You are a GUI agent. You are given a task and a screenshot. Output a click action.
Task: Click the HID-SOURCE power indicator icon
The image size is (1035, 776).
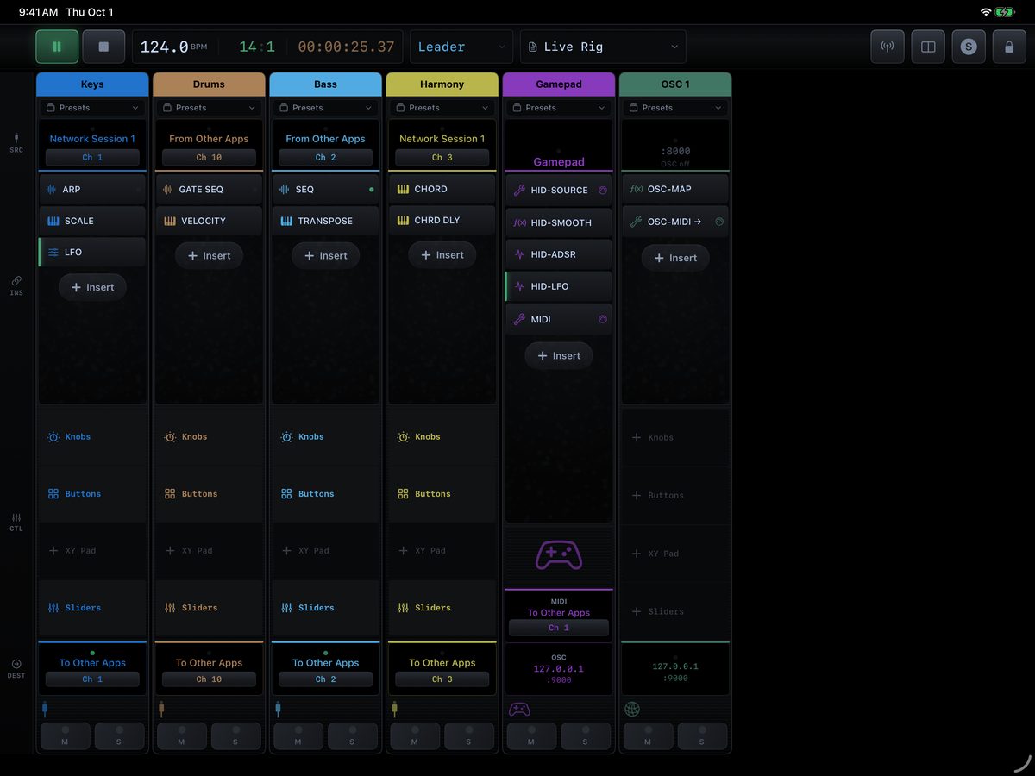click(x=603, y=191)
